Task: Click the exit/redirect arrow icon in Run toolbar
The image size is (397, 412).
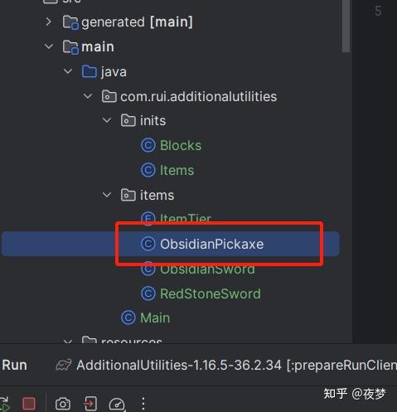Action: (x=90, y=404)
